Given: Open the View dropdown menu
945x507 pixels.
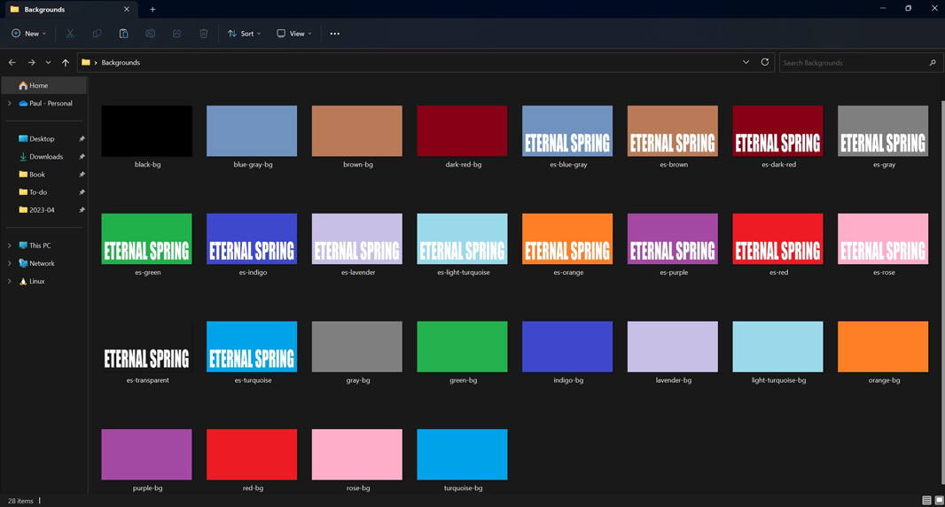Looking at the screenshot, I should click(x=293, y=34).
